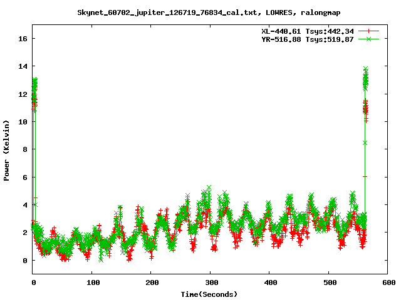Screen dimensions: 401x300
Task: Click the y-axis tick label 10
Action: (23, 122)
